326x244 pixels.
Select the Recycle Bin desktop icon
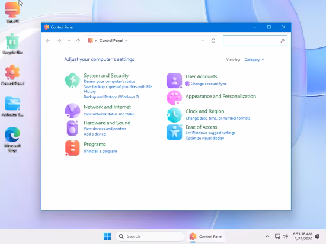(12, 44)
